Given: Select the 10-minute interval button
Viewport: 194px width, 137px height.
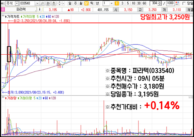Looking at the screenshot, I should pyautogui.click(x=133, y=3).
